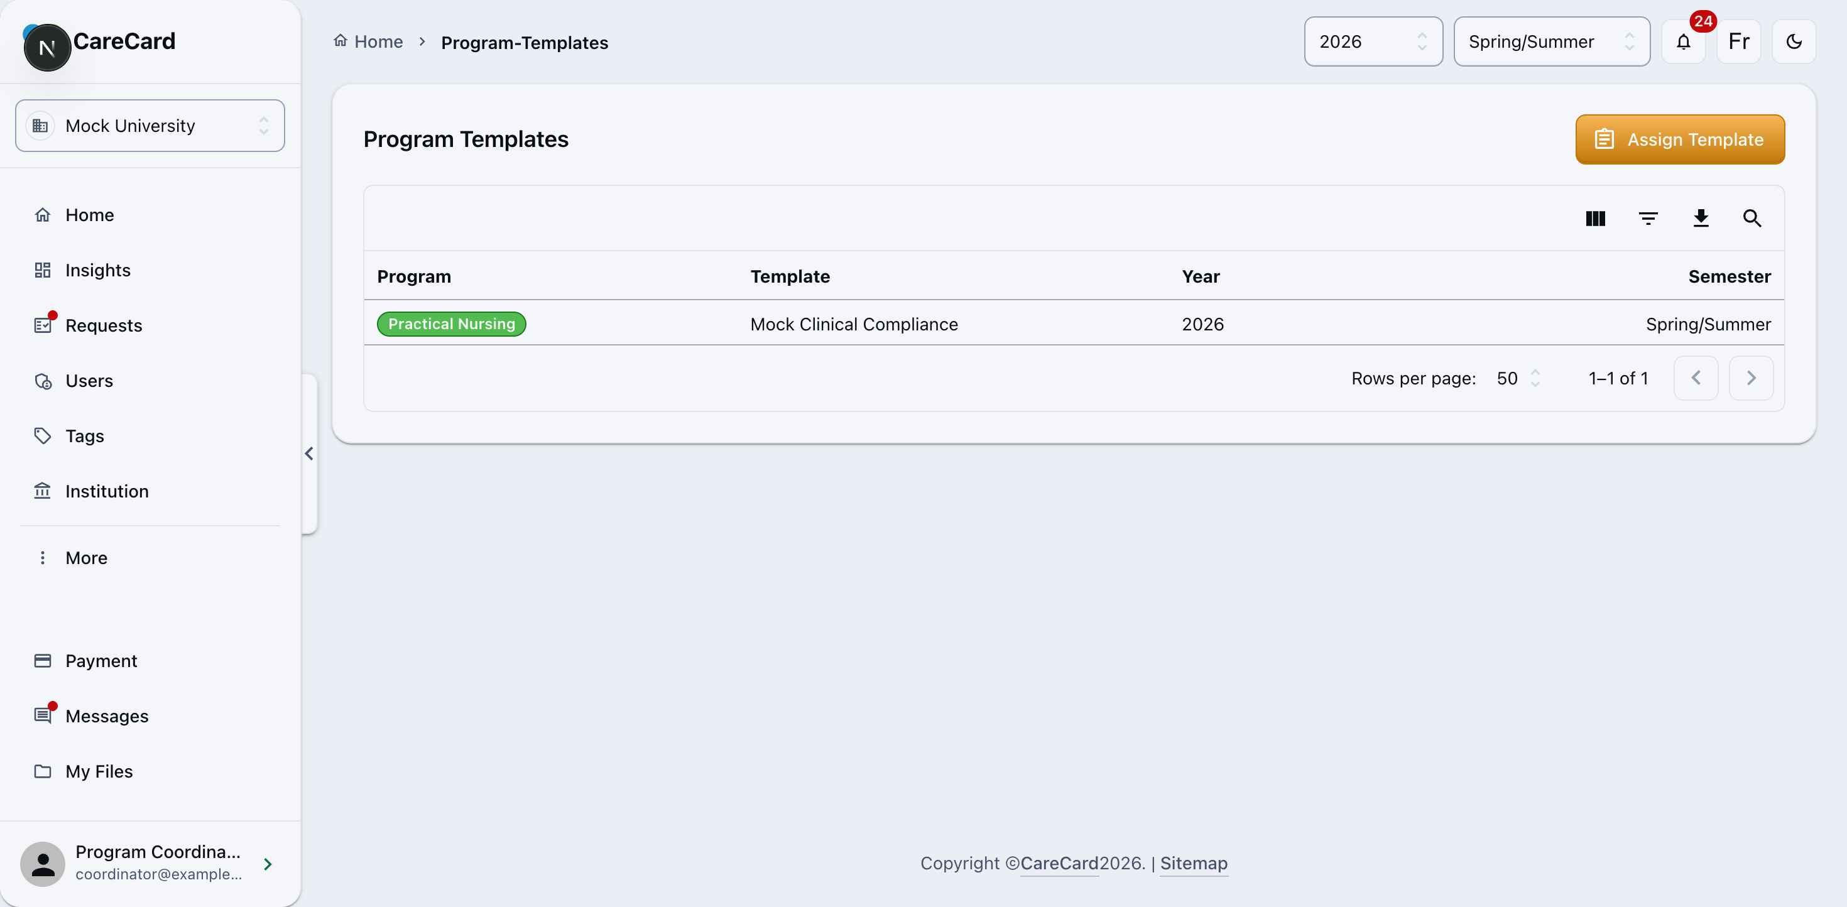Switch language to Fr

(x=1738, y=41)
